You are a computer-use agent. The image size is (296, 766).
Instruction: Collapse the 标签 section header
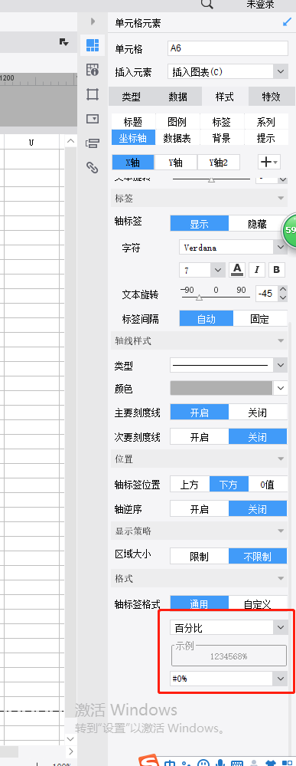281,199
